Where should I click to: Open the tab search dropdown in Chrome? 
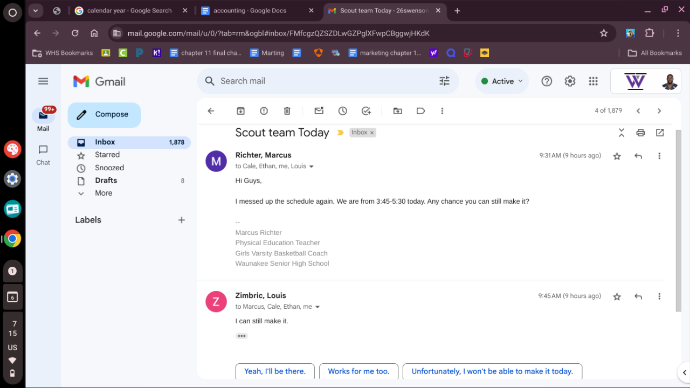[35, 10]
